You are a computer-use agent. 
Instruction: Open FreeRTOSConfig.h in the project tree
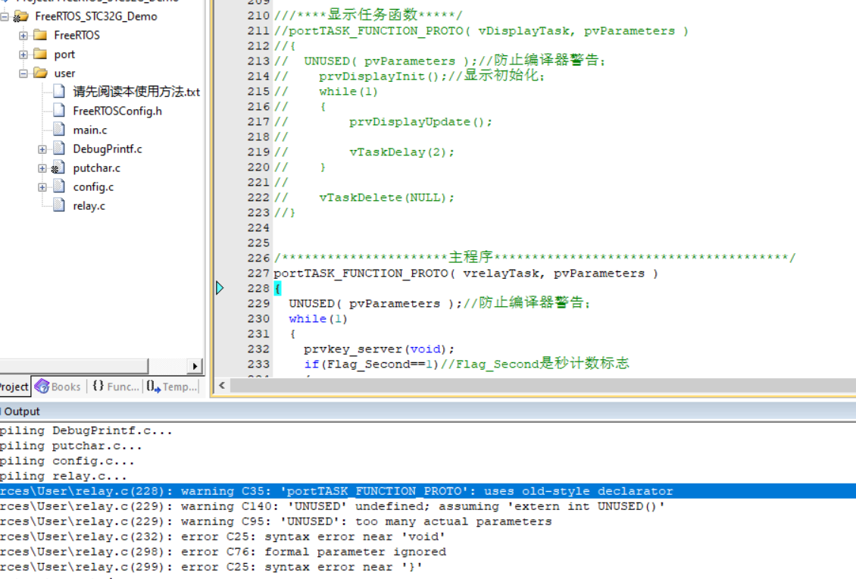coord(117,111)
